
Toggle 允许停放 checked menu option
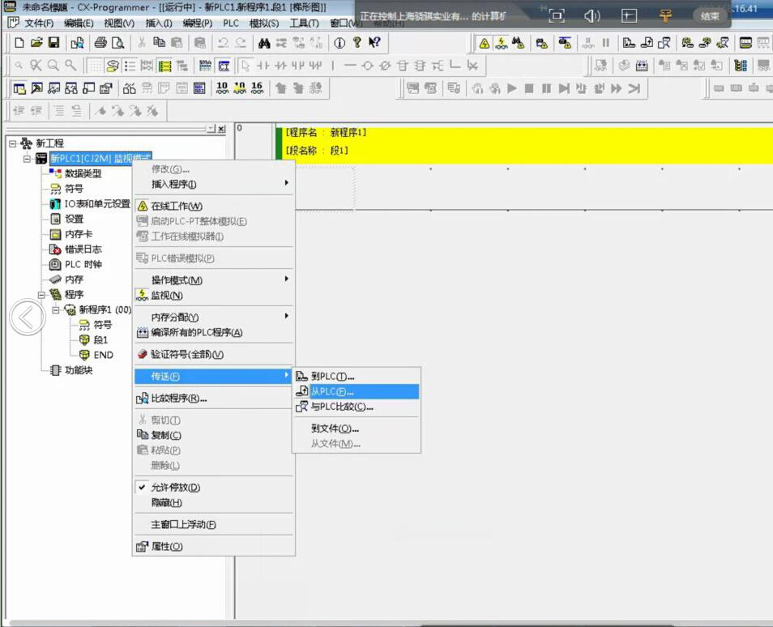175,488
